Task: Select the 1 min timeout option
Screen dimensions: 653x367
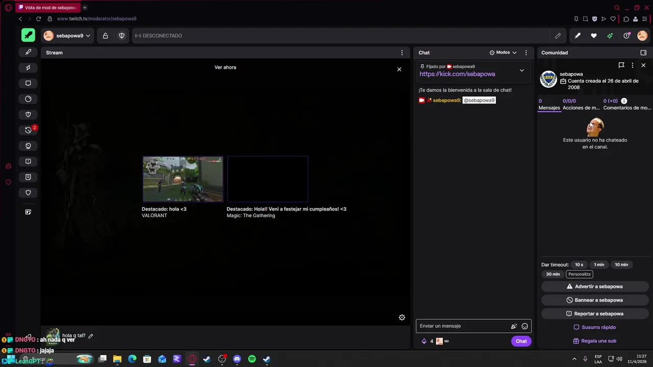Action: tap(599, 265)
